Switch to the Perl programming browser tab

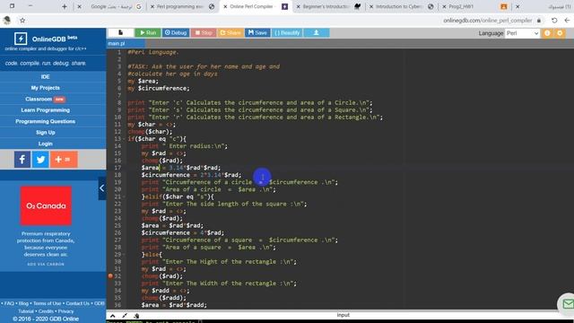point(182,6)
